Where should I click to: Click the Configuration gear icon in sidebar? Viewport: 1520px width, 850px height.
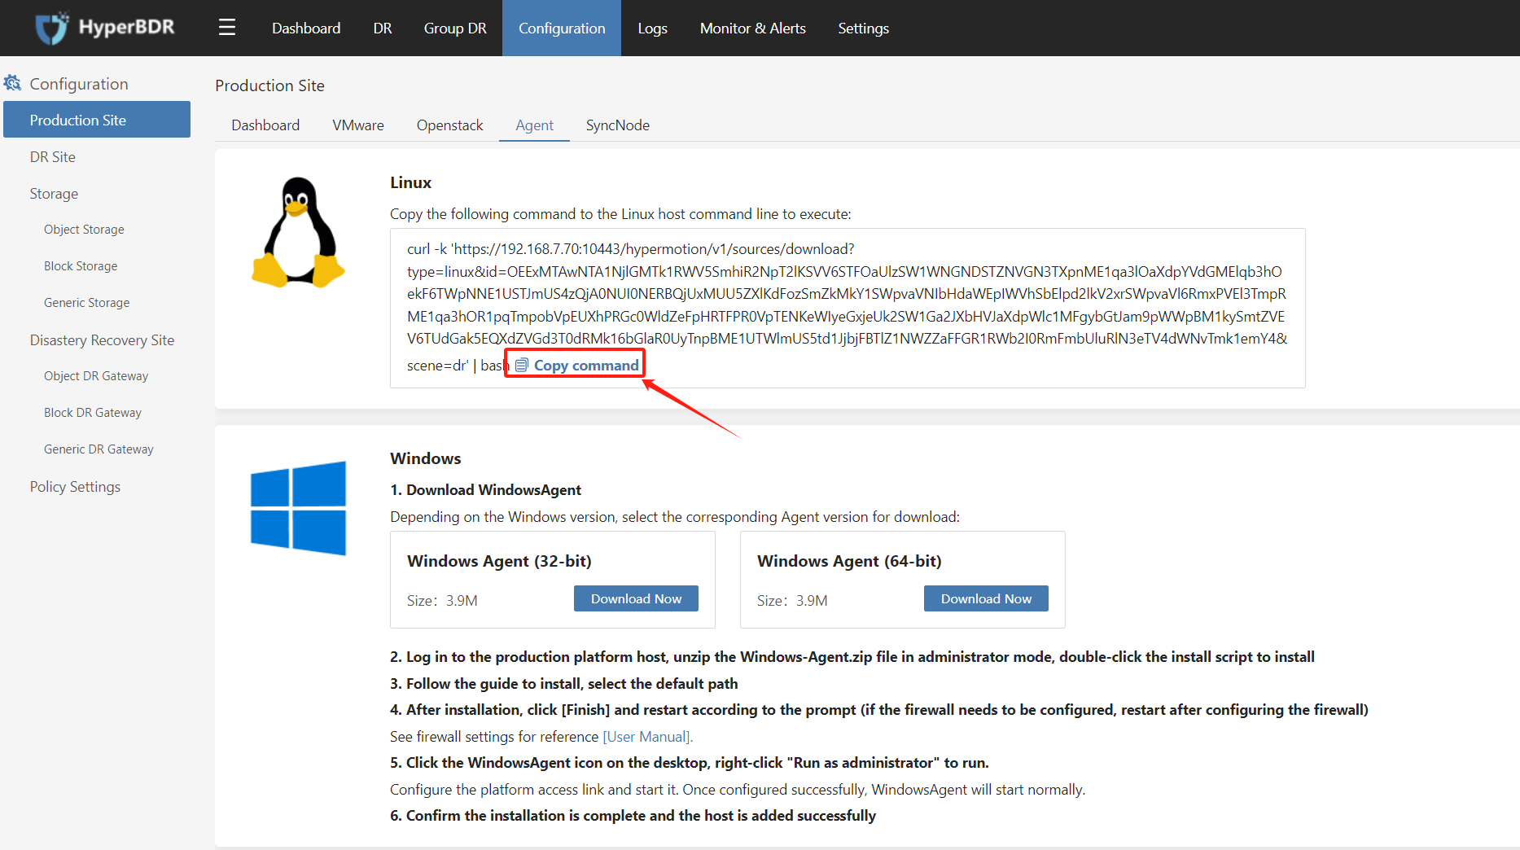[x=12, y=83]
